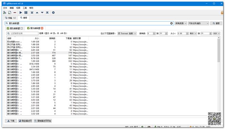Click the filter search results field
The image size is (225, 129).
pyautogui.click(x=22, y=33)
